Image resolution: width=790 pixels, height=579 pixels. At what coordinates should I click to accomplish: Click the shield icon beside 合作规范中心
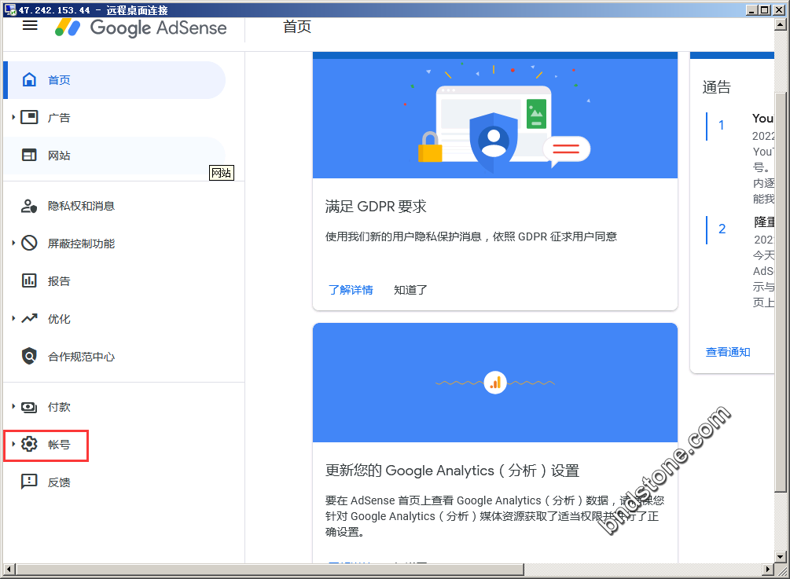29,356
